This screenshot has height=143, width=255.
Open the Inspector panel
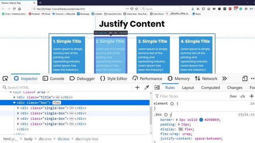point(25,79)
